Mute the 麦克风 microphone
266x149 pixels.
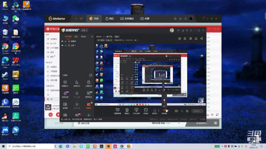point(155,111)
